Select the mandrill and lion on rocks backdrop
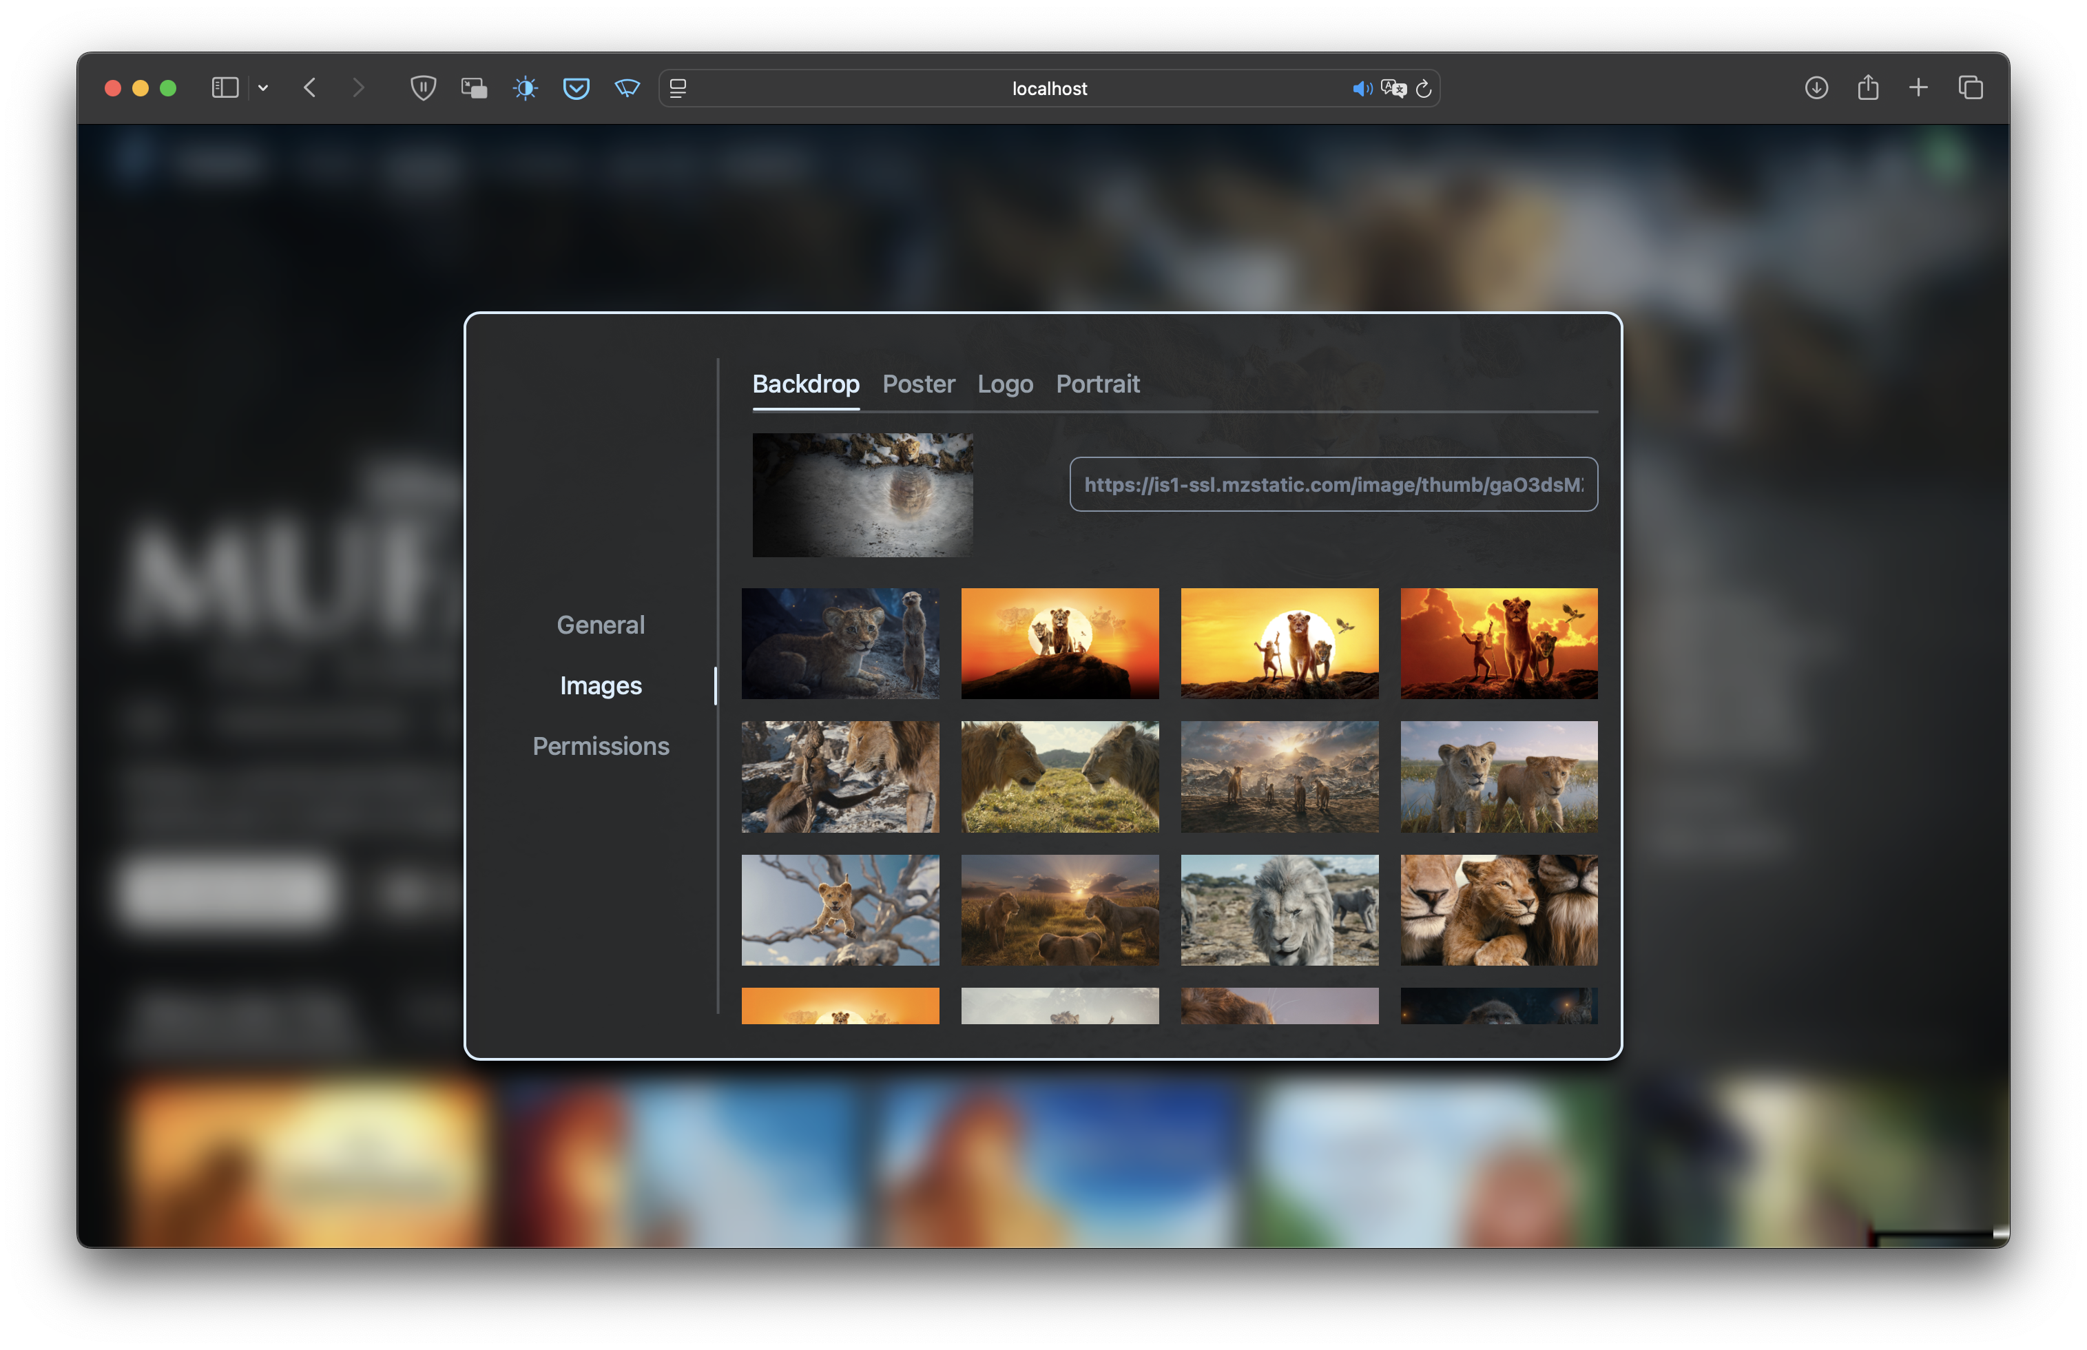 click(840, 777)
